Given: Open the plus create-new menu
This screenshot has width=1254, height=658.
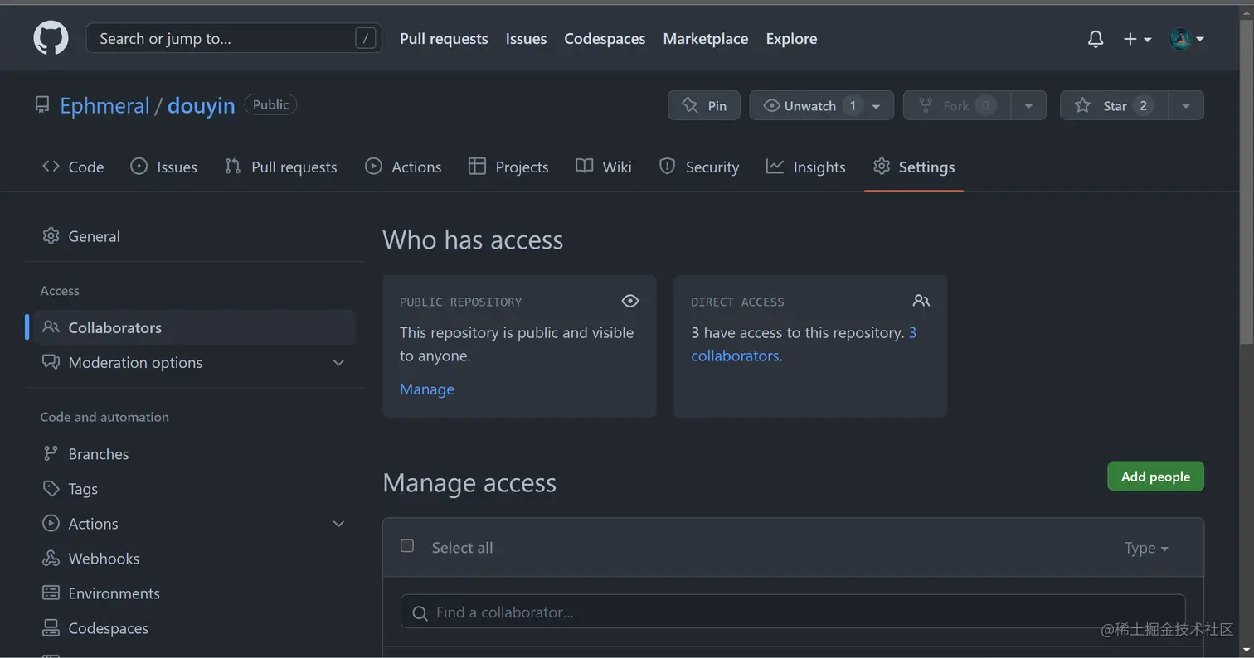Looking at the screenshot, I should coord(1136,39).
